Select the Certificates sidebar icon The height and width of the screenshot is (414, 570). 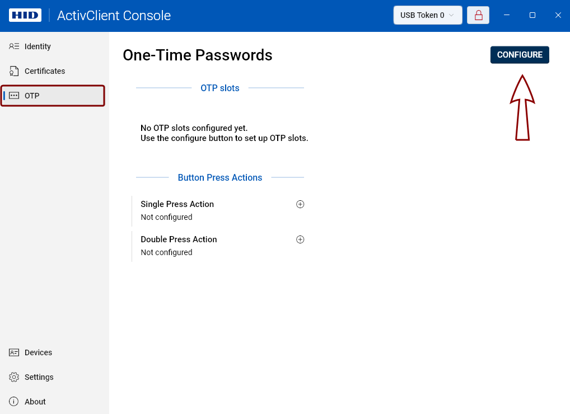pos(15,71)
